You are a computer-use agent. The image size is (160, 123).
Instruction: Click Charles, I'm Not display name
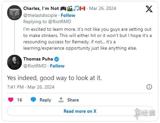click(x=41, y=8)
